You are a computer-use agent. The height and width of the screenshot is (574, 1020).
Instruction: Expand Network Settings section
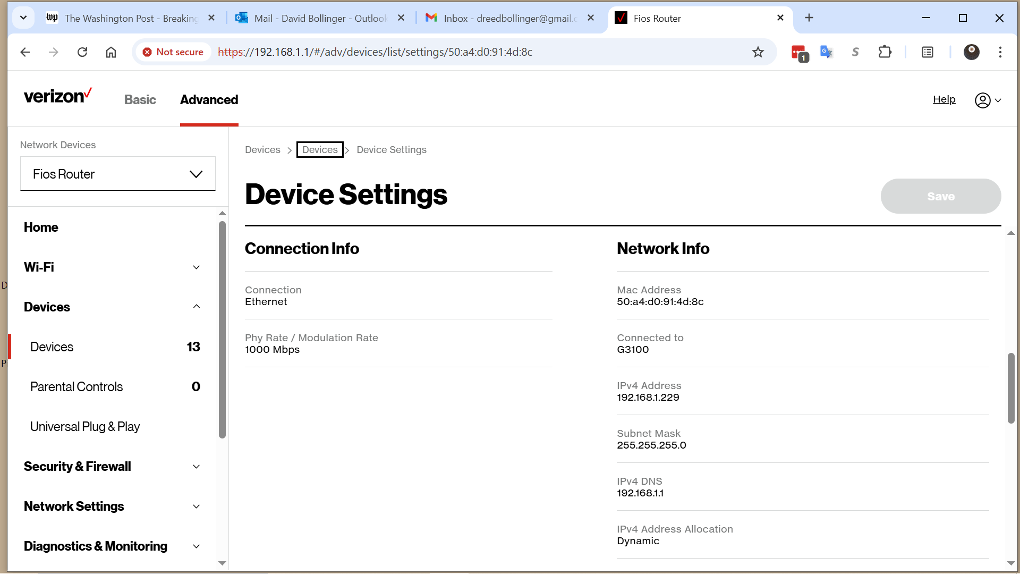point(112,506)
